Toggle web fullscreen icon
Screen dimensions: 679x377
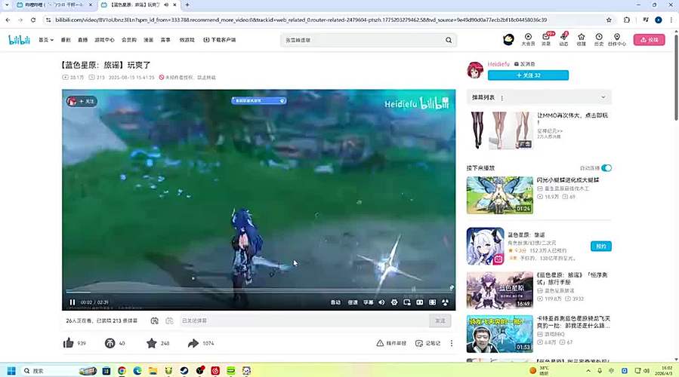click(432, 302)
